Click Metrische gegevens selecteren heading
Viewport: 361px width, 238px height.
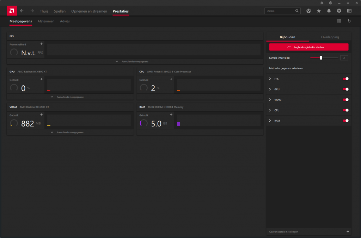[x=286, y=69]
